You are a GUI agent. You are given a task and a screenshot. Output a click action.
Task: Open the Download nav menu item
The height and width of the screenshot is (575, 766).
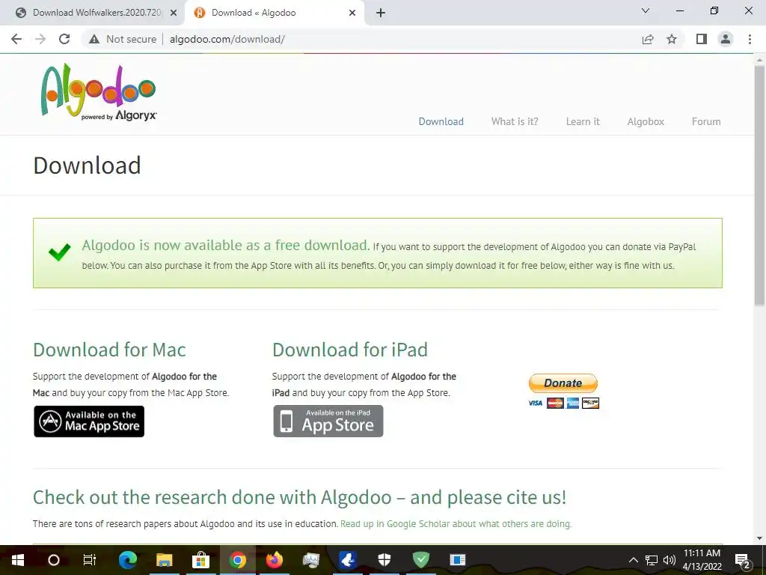pyautogui.click(x=441, y=121)
